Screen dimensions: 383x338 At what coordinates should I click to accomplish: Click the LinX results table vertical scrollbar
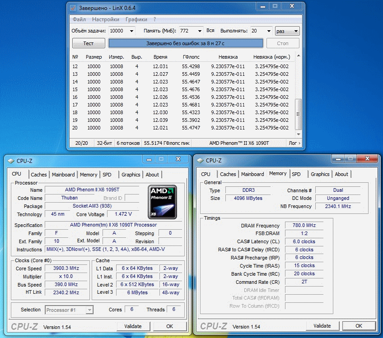[298, 95]
